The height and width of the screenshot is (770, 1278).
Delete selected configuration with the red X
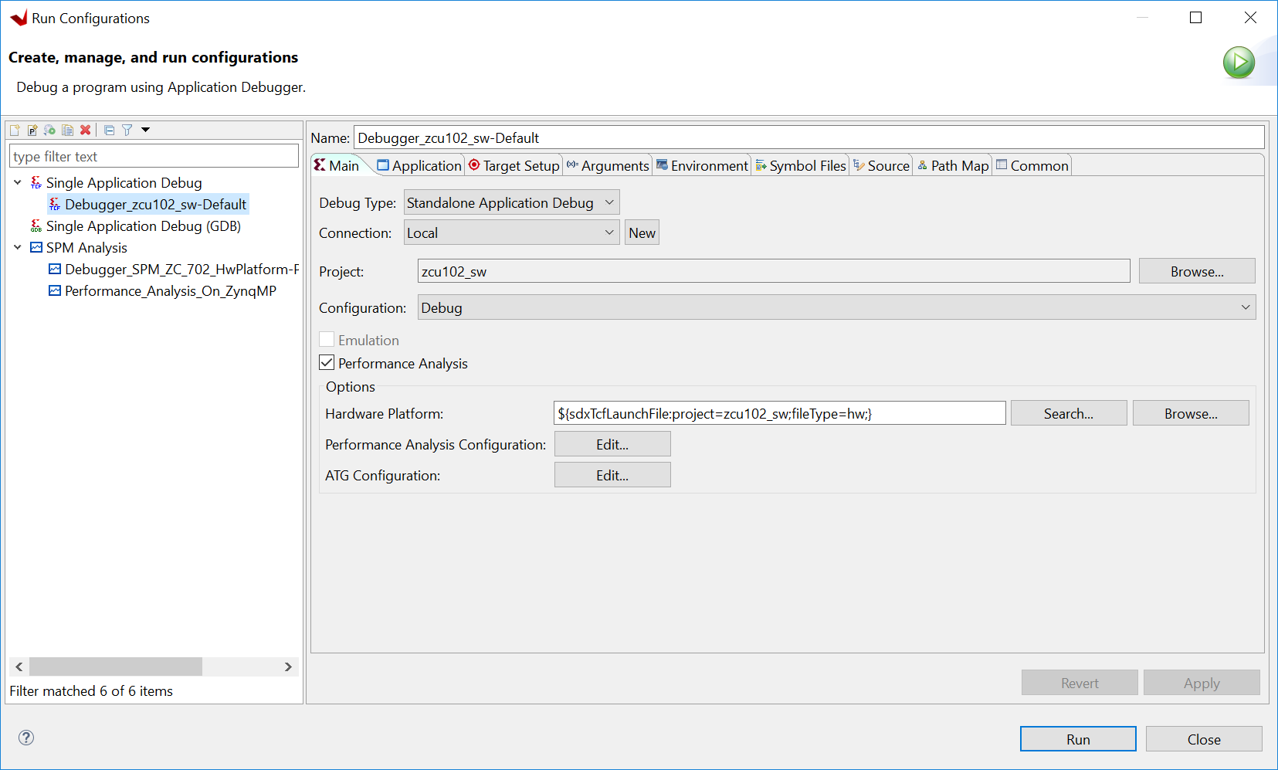[x=86, y=131]
